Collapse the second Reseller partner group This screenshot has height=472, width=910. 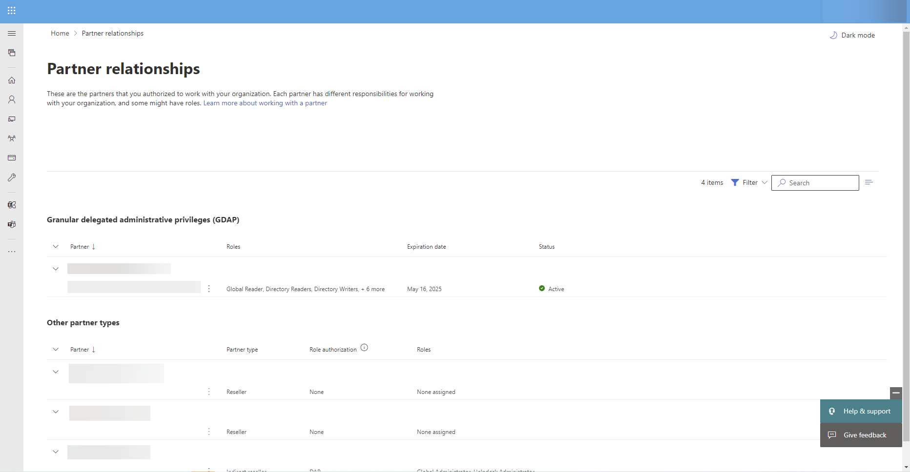[56, 412]
